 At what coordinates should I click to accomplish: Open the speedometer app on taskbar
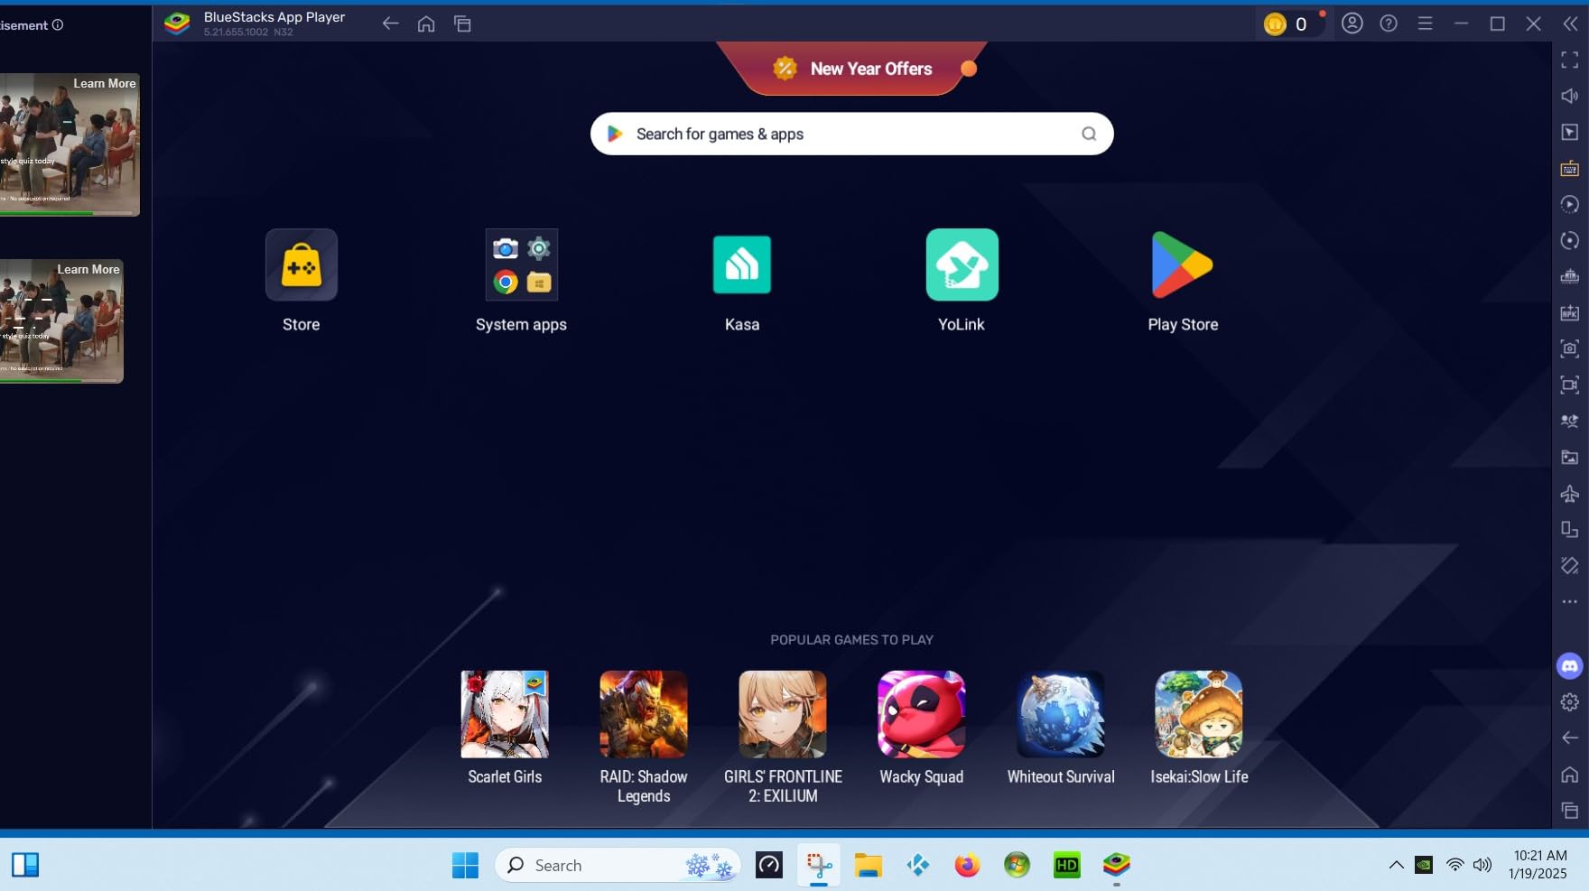click(769, 865)
